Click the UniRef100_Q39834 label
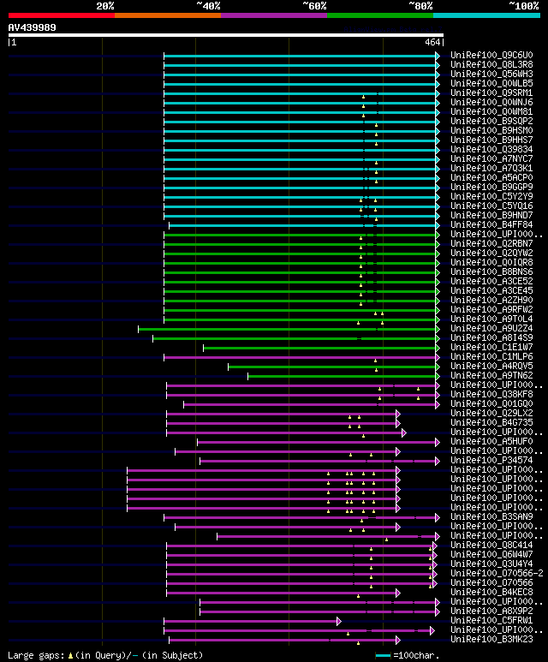The width and height of the screenshot is (548, 662). pyautogui.click(x=491, y=150)
